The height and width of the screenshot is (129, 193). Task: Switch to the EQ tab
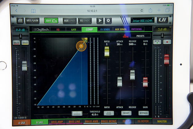pos(58,30)
